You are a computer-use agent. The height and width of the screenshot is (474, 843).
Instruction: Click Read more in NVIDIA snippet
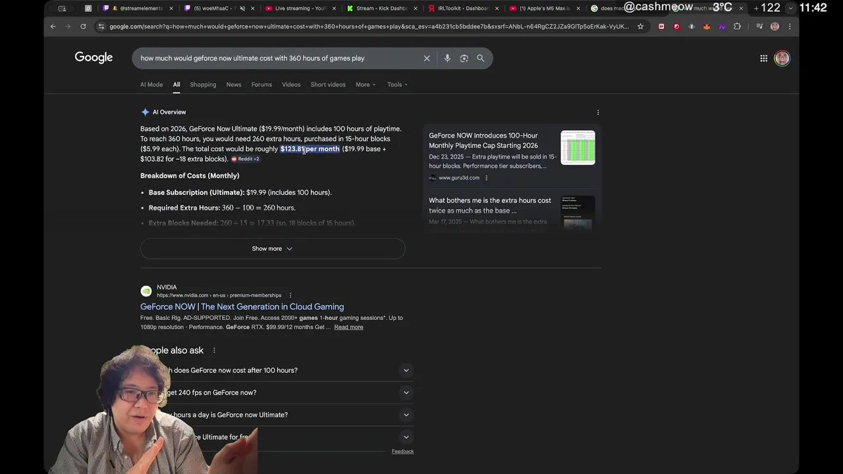tap(348, 327)
